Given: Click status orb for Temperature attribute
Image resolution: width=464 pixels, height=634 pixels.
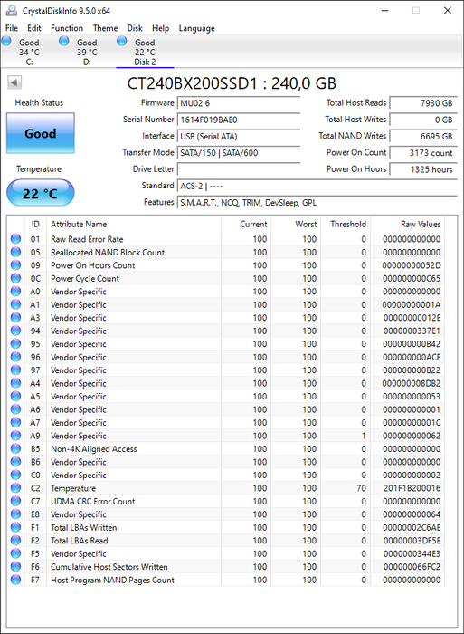Looking at the screenshot, I should point(15,488).
